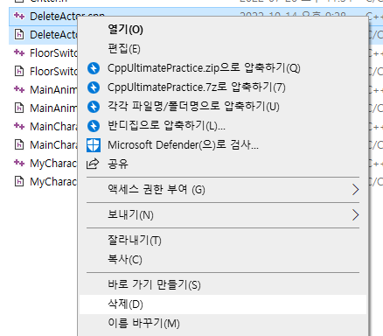383x336 pixels.
Task: Click the share arrow icon beside 공유
Action: tap(93, 164)
